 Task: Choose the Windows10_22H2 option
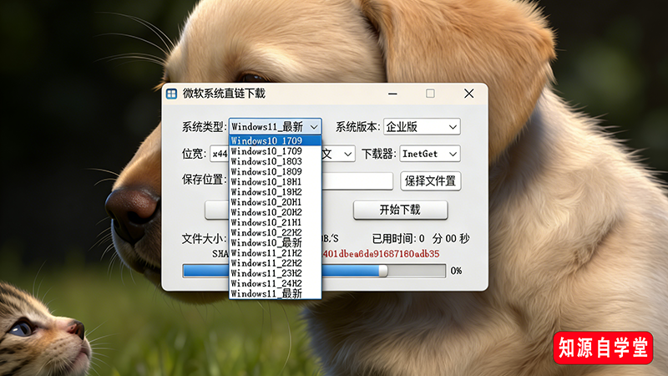(276, 233)
